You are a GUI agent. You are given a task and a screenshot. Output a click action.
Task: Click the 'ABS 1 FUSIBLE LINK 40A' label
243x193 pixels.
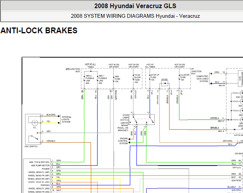click(x=103, y=79)
